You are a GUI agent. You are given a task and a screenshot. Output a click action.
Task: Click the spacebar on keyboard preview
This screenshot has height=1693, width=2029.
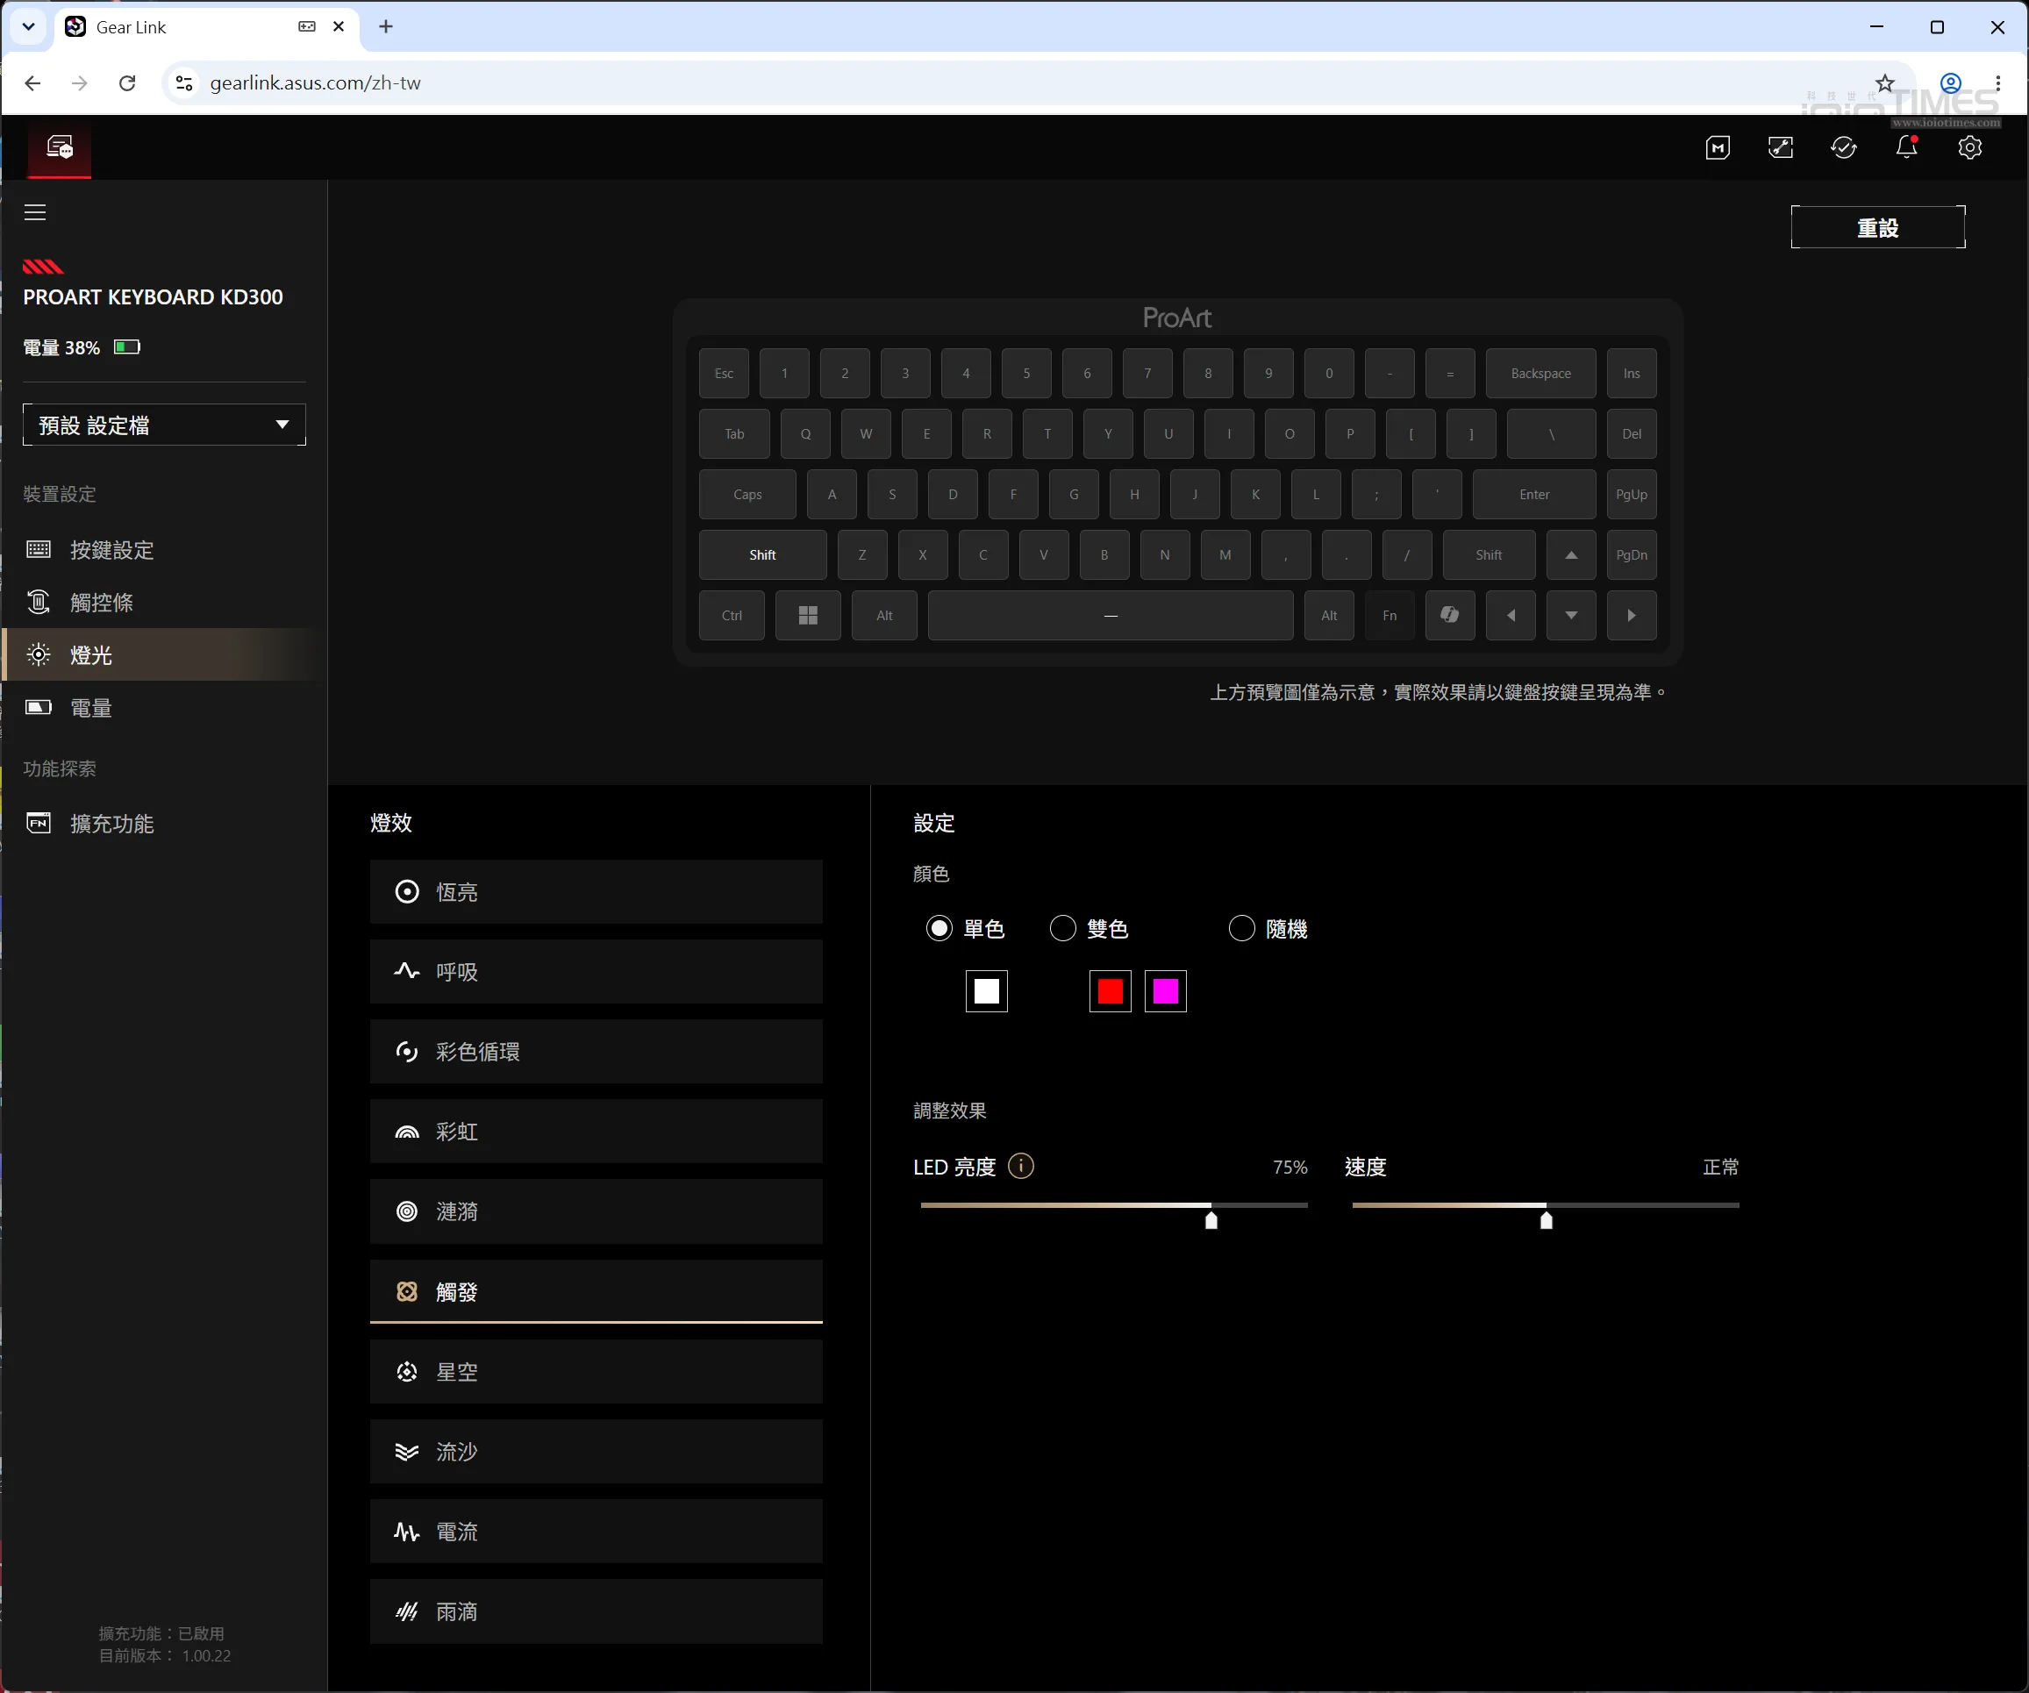click(x=1111, y=616)
